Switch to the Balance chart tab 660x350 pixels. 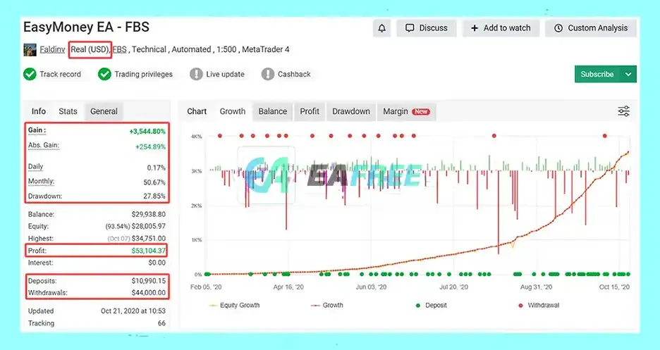coord(273,112)
